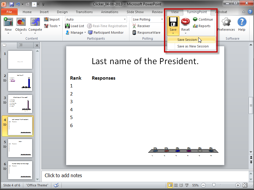Screen dimensions: 254x190
Task: Switch to the Insert tab
Action: pyautogui.click(x=44, y=12)
